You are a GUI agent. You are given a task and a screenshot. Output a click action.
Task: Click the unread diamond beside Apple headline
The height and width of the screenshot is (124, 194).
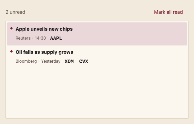click(11, 28)
